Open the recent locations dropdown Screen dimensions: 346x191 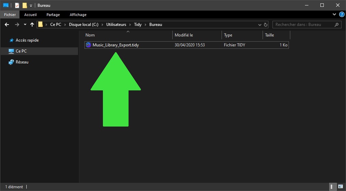pyautogui.click(x=25, y=25)
